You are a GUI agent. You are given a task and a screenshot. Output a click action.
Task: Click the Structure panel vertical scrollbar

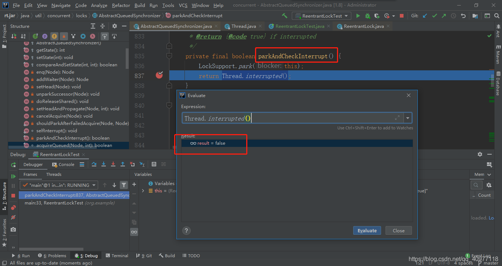(127, 59)
